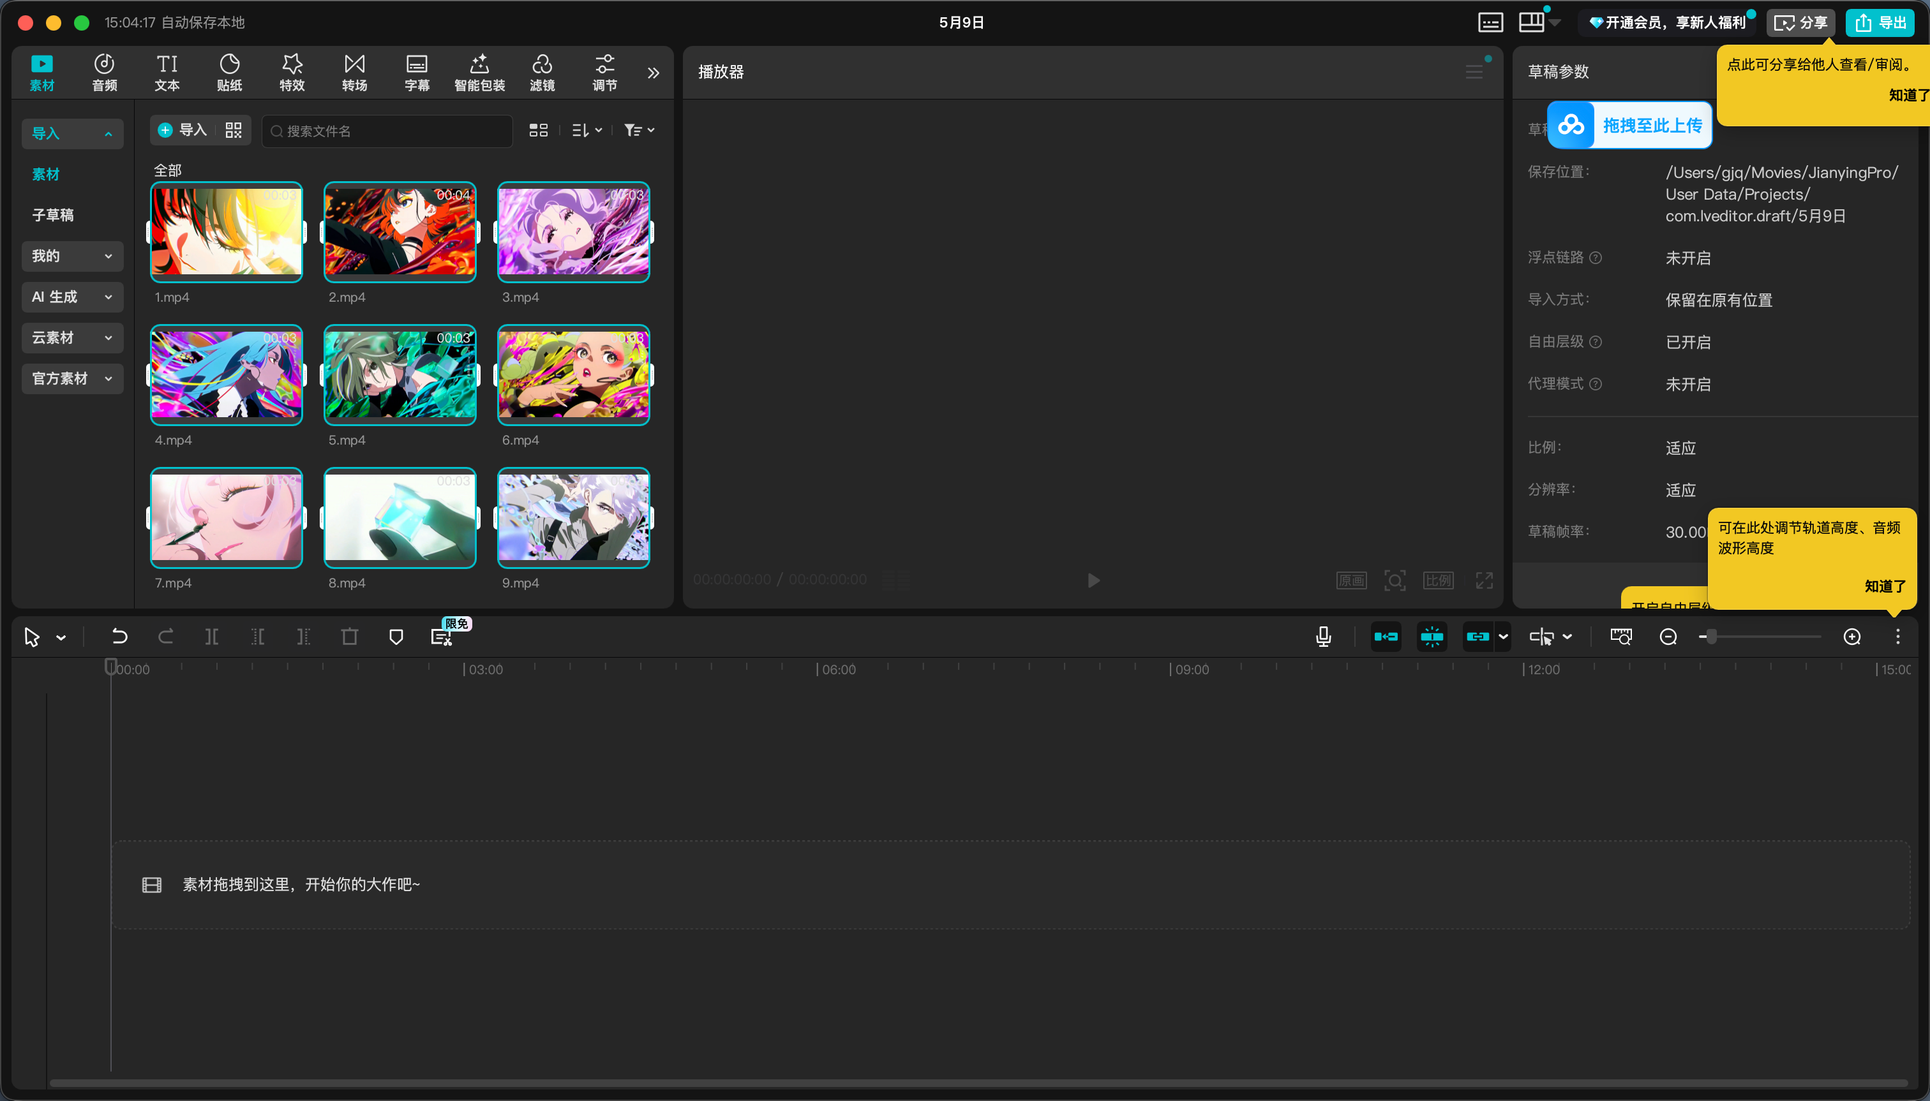Viewport: 1930px width, 1101px height.
Task: Expand the 我的 sidebar section
Action: pos(73,256)
